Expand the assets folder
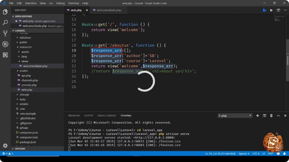This screenshot has width=289, height=162. coord(25,52)
